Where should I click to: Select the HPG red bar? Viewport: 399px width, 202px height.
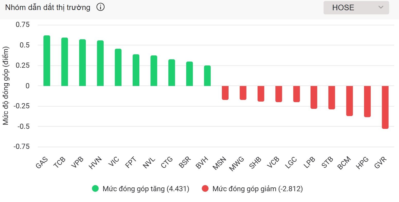(x=367, y=101)
